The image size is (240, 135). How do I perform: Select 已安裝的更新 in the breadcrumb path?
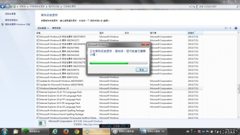click(x=69, y=7)
